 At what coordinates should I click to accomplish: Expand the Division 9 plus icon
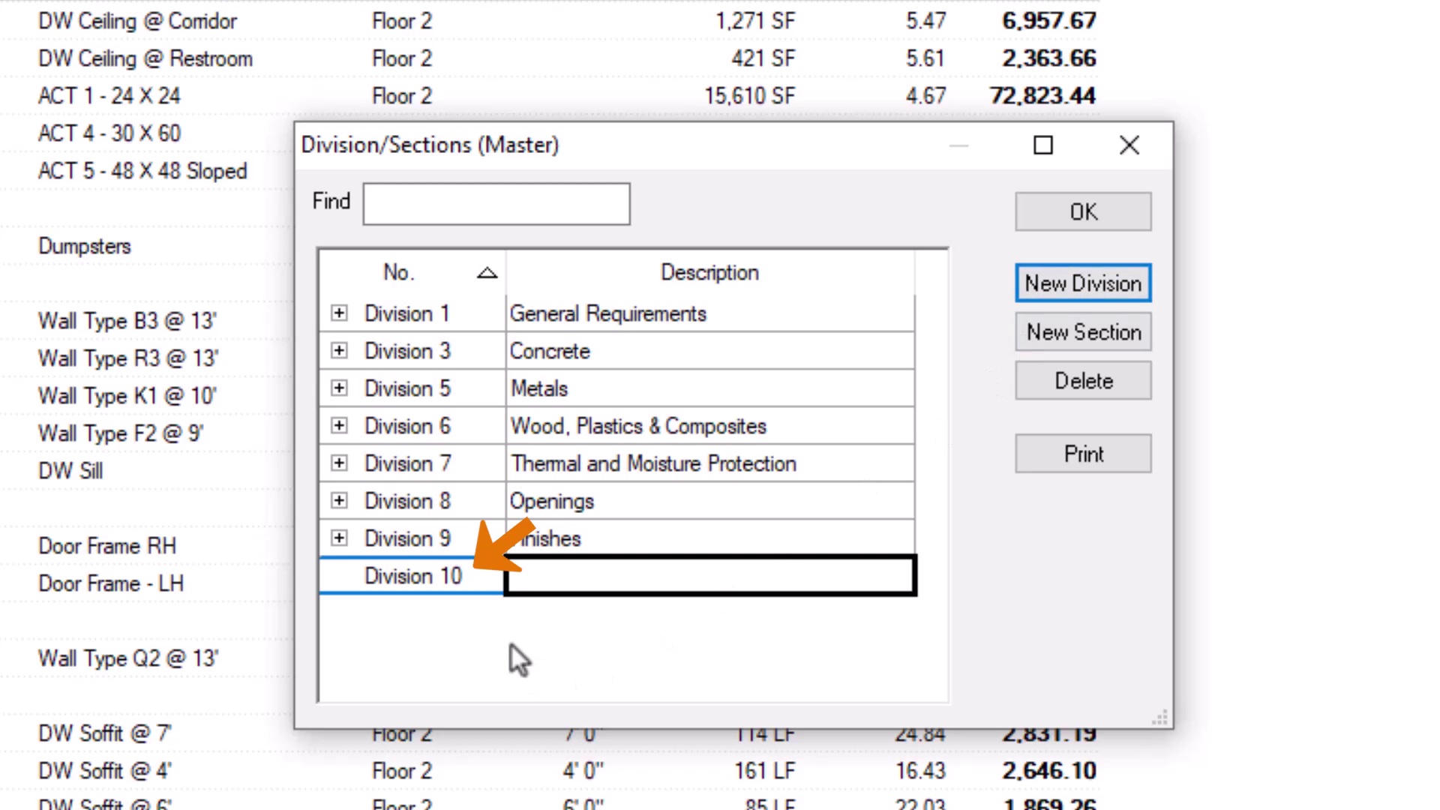tap(339, 538)
